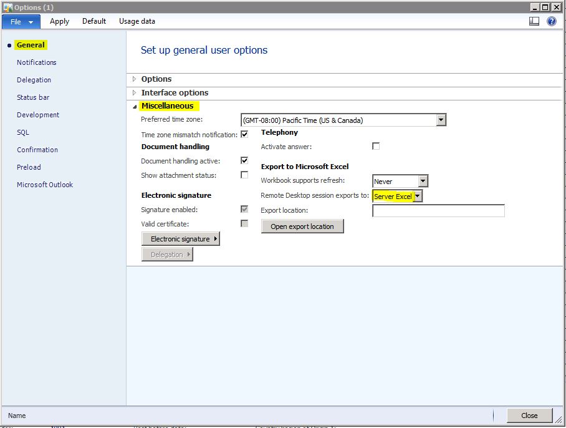
Task: Click the Open export location button
Action: [x=302, y=226]
